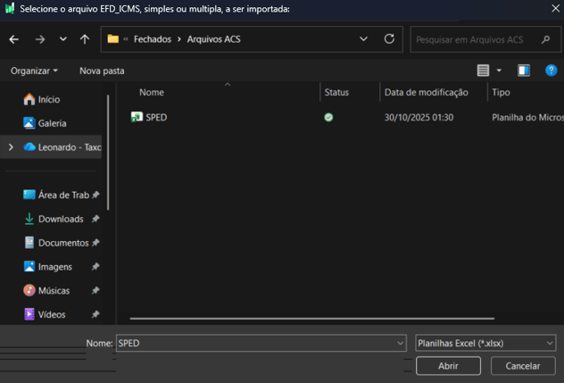The height and width of the screenshot is (383, 564).
Task: Open the Organizar menu
Action: point(34,71)
